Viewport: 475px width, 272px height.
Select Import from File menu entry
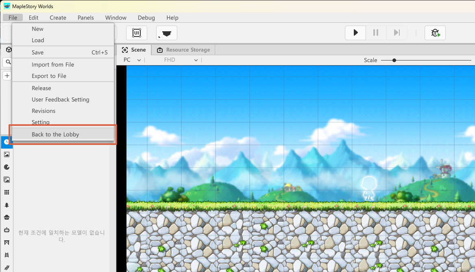click(x=63, y=65)
